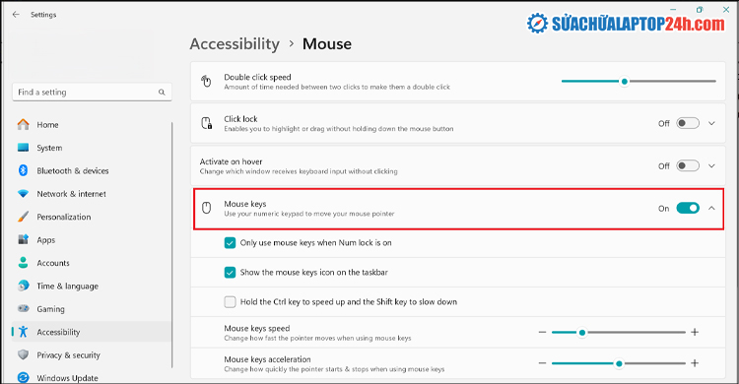
Task: Click the Accounts person icon
Action: click(23, 263)
